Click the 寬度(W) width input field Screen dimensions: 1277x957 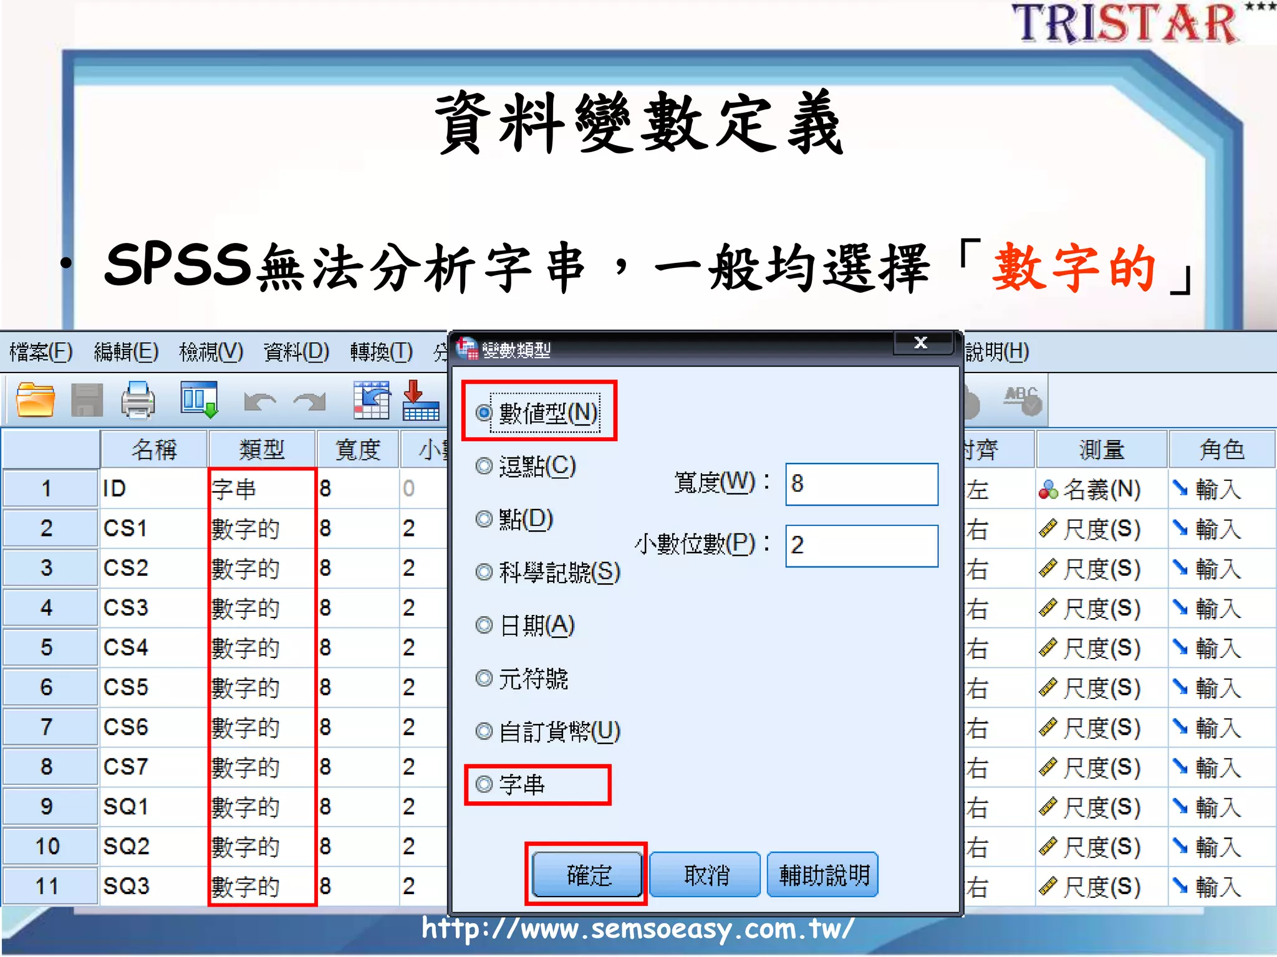(862, 484)
